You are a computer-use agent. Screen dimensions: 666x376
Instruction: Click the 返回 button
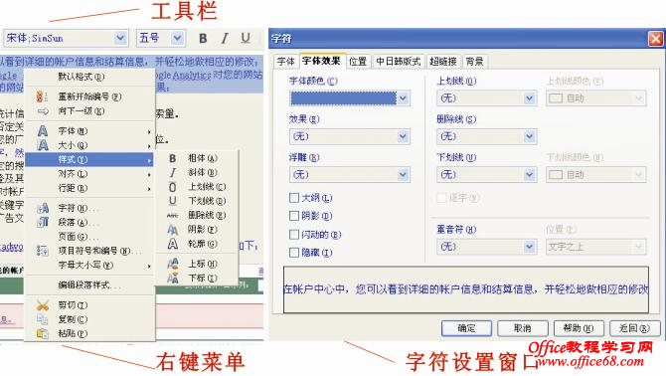coord(634,328)
